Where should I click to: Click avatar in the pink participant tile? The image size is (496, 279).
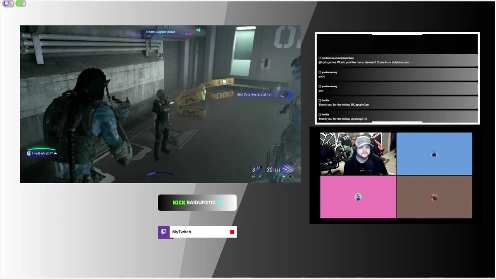(358, 197)
